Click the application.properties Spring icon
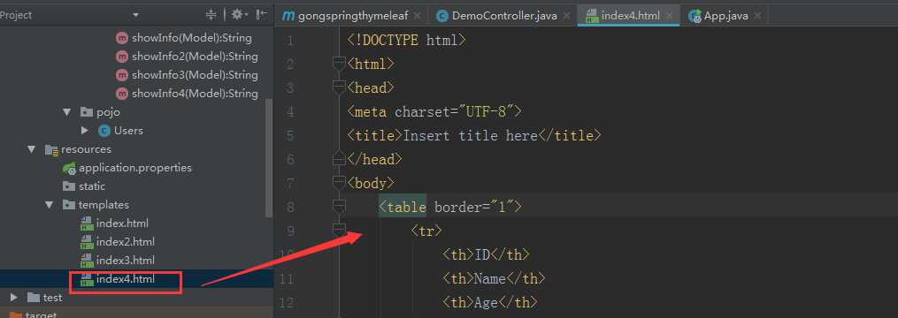This screenshot has width=898, height=318. [69, 168]
